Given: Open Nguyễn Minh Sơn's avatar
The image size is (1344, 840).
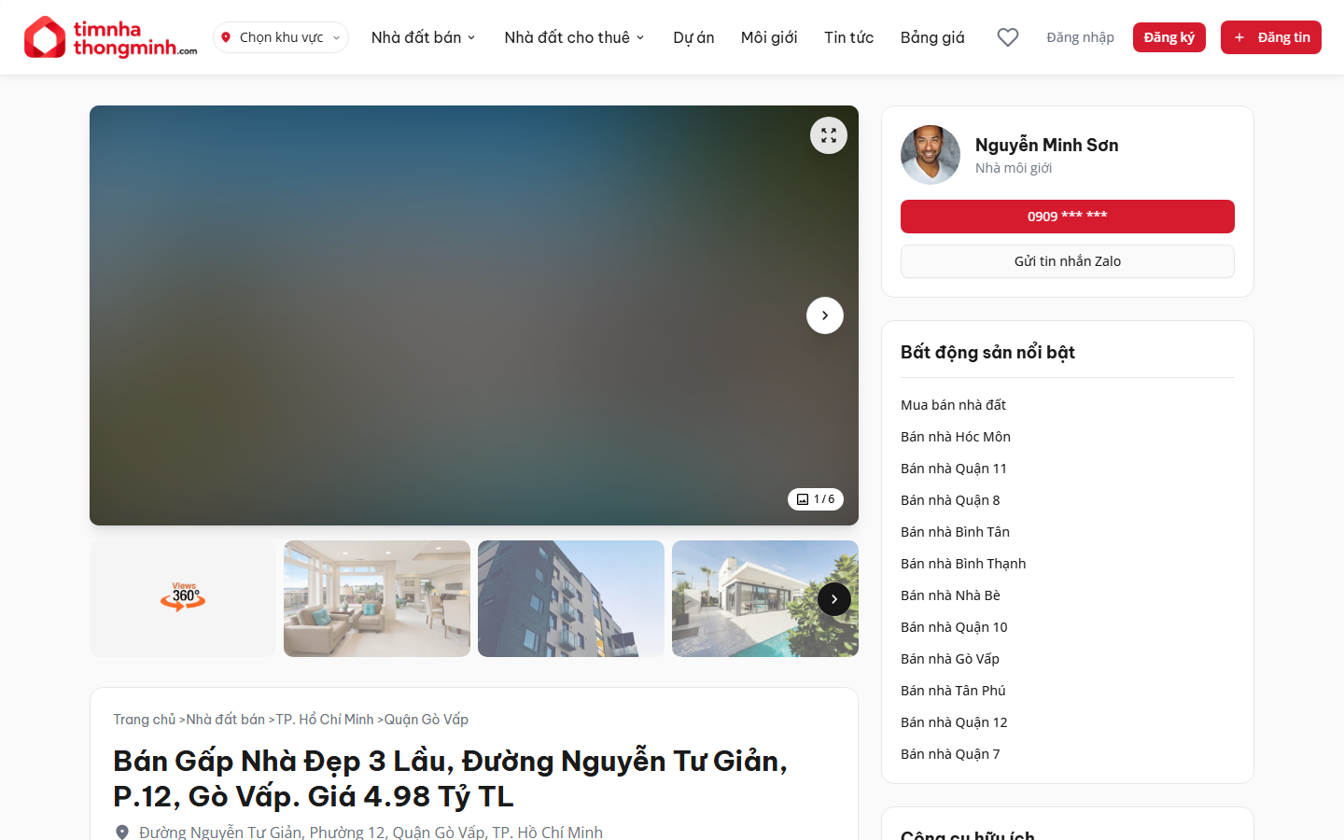Looking at the screenshot, I should pyautogui.click(x=931, y=155).
